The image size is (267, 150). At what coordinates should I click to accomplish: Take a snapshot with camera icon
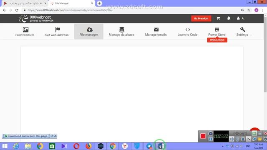tap(211, 133)
